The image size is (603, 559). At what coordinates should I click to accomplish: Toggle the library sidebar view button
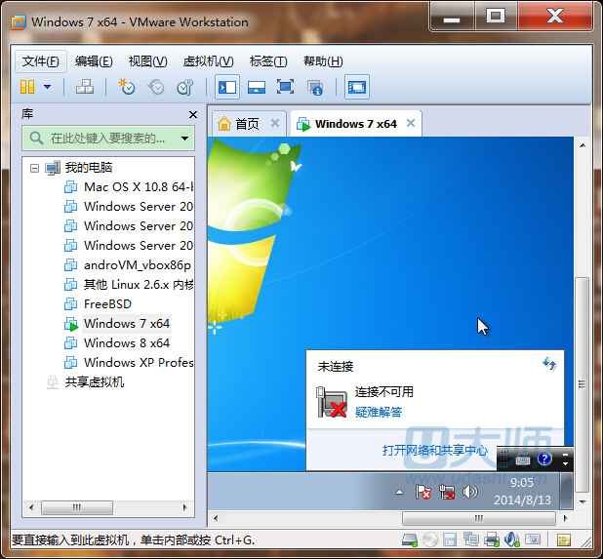click(226, 87)
